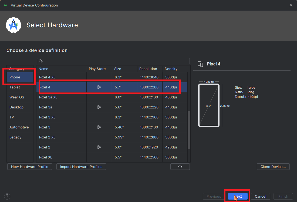Click the 'Density: 440dpi' preview detail
Screen dimensions: 297x202
point(246,97)
